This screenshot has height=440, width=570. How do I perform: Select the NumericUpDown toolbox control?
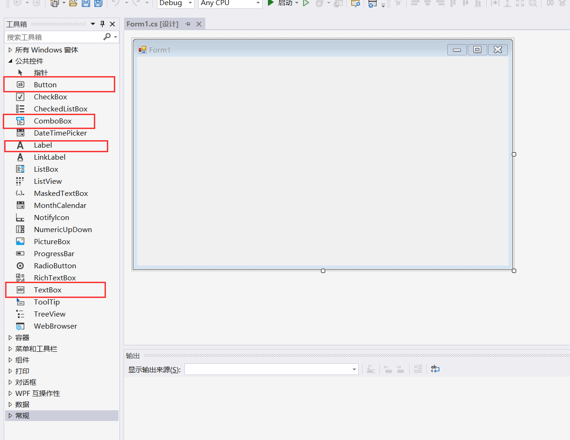(61, 229)
